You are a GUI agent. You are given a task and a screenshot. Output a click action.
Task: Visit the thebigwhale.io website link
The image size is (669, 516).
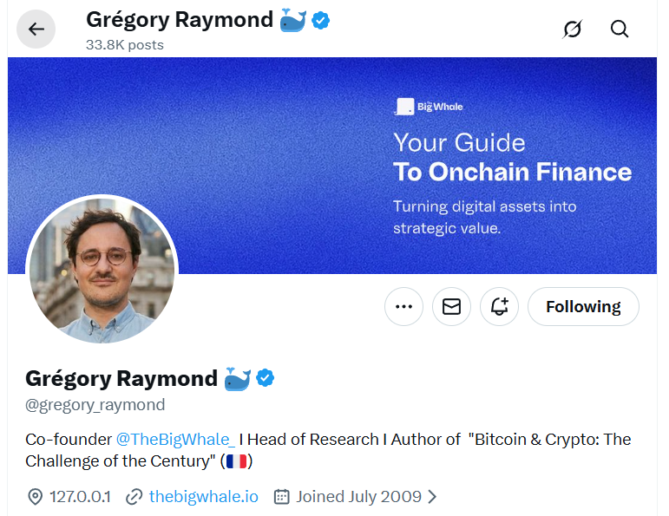click(204, 497)
